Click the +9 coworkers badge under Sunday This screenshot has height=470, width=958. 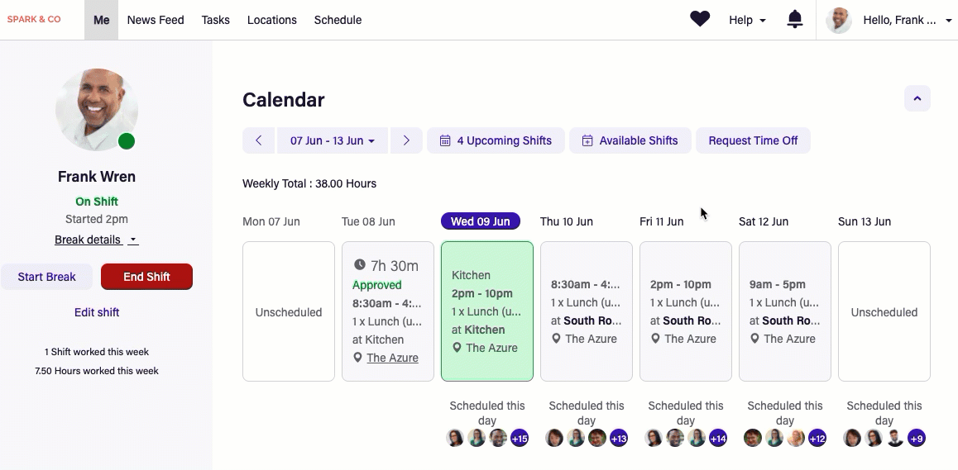(x=916, y=438)
